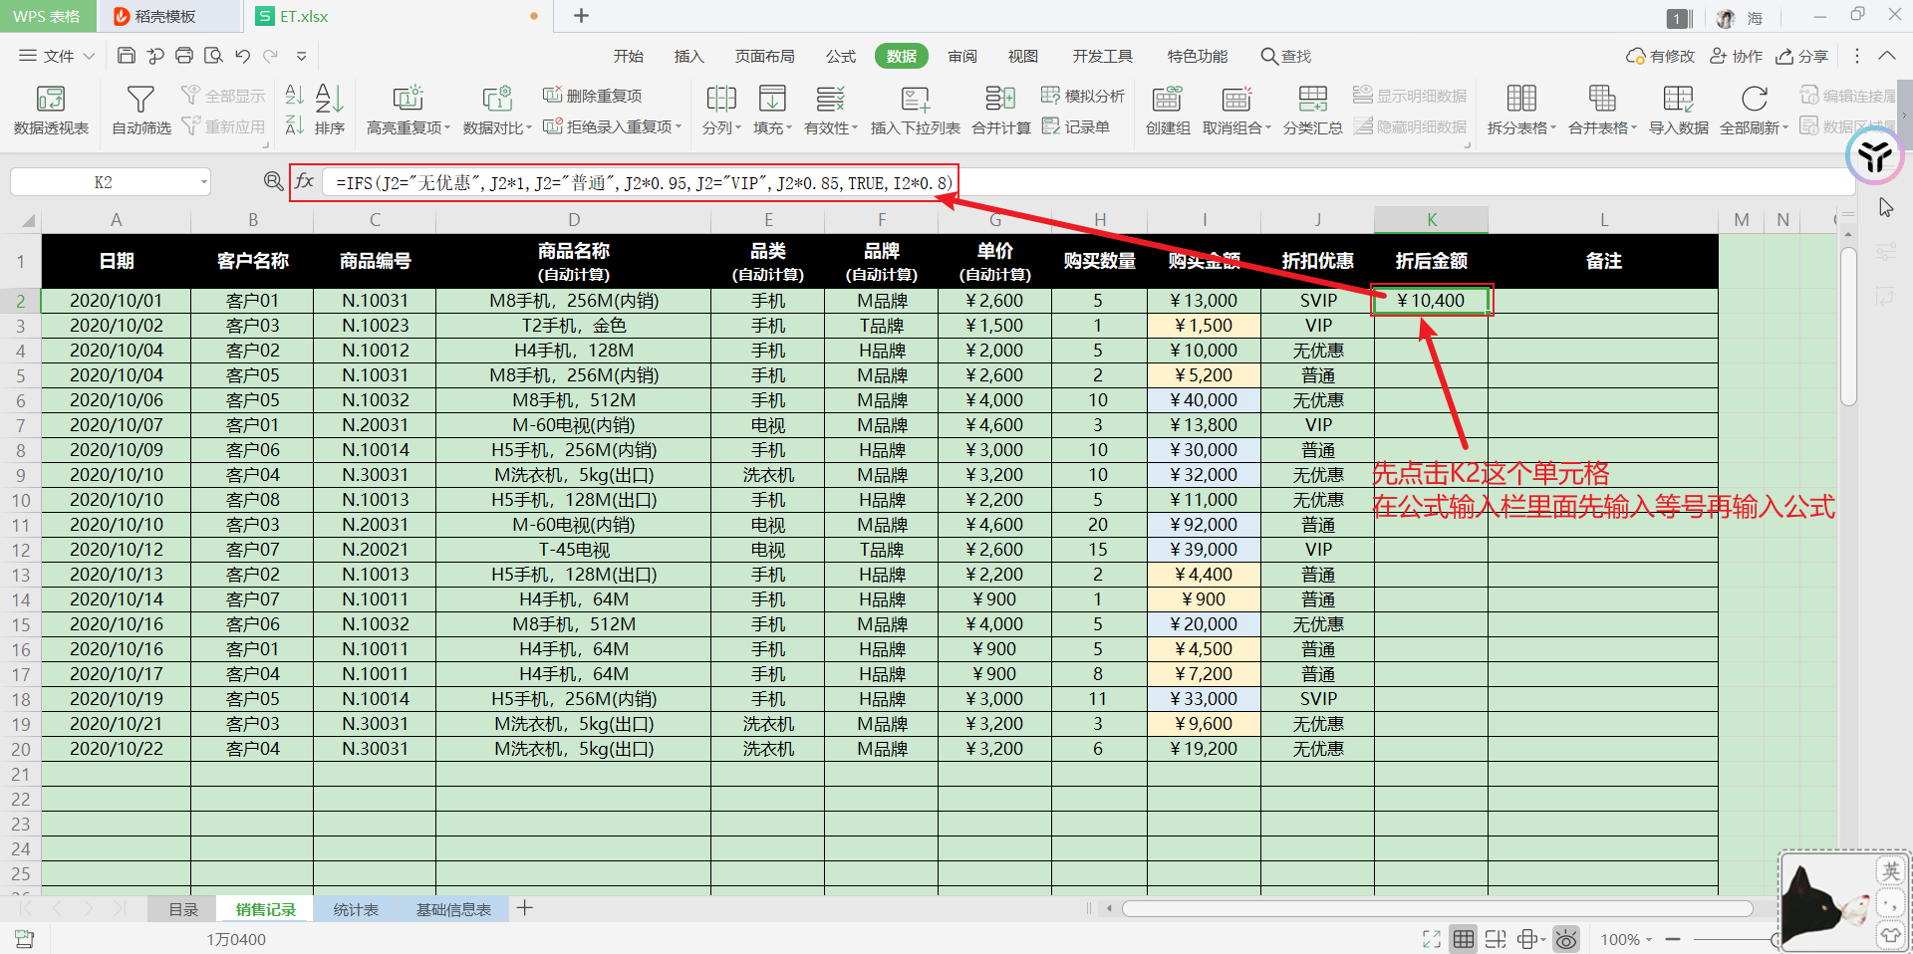Open the 页面布局 ribbon tab
1913x954 pixels.
click(764, 56)
